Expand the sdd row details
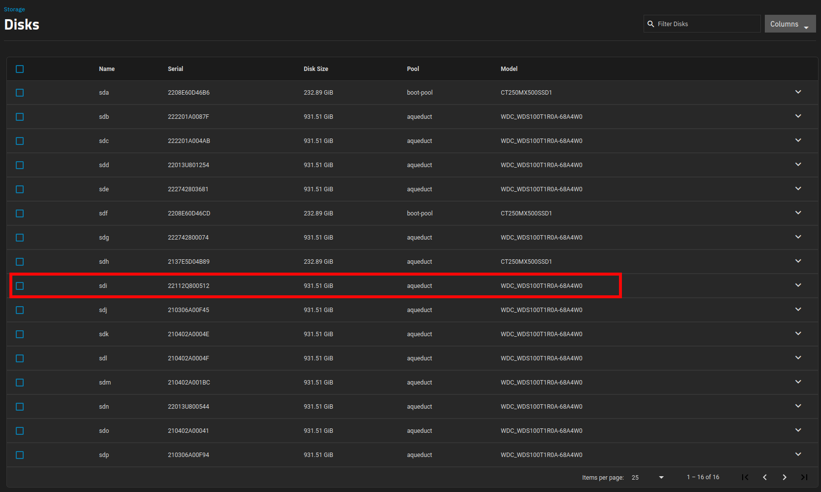 [x=798, y=165]
